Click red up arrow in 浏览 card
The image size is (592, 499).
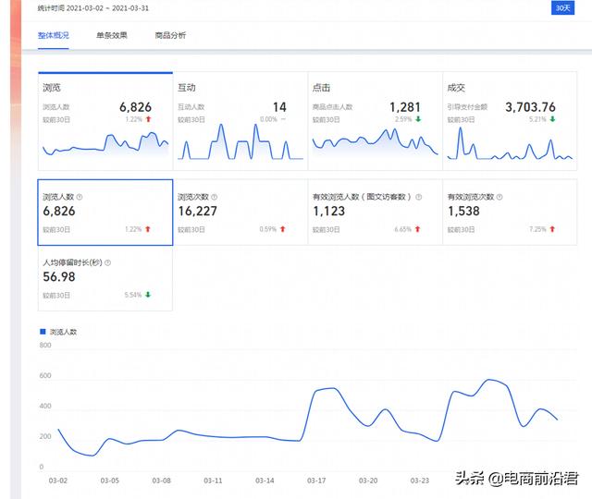click(147, 120)
